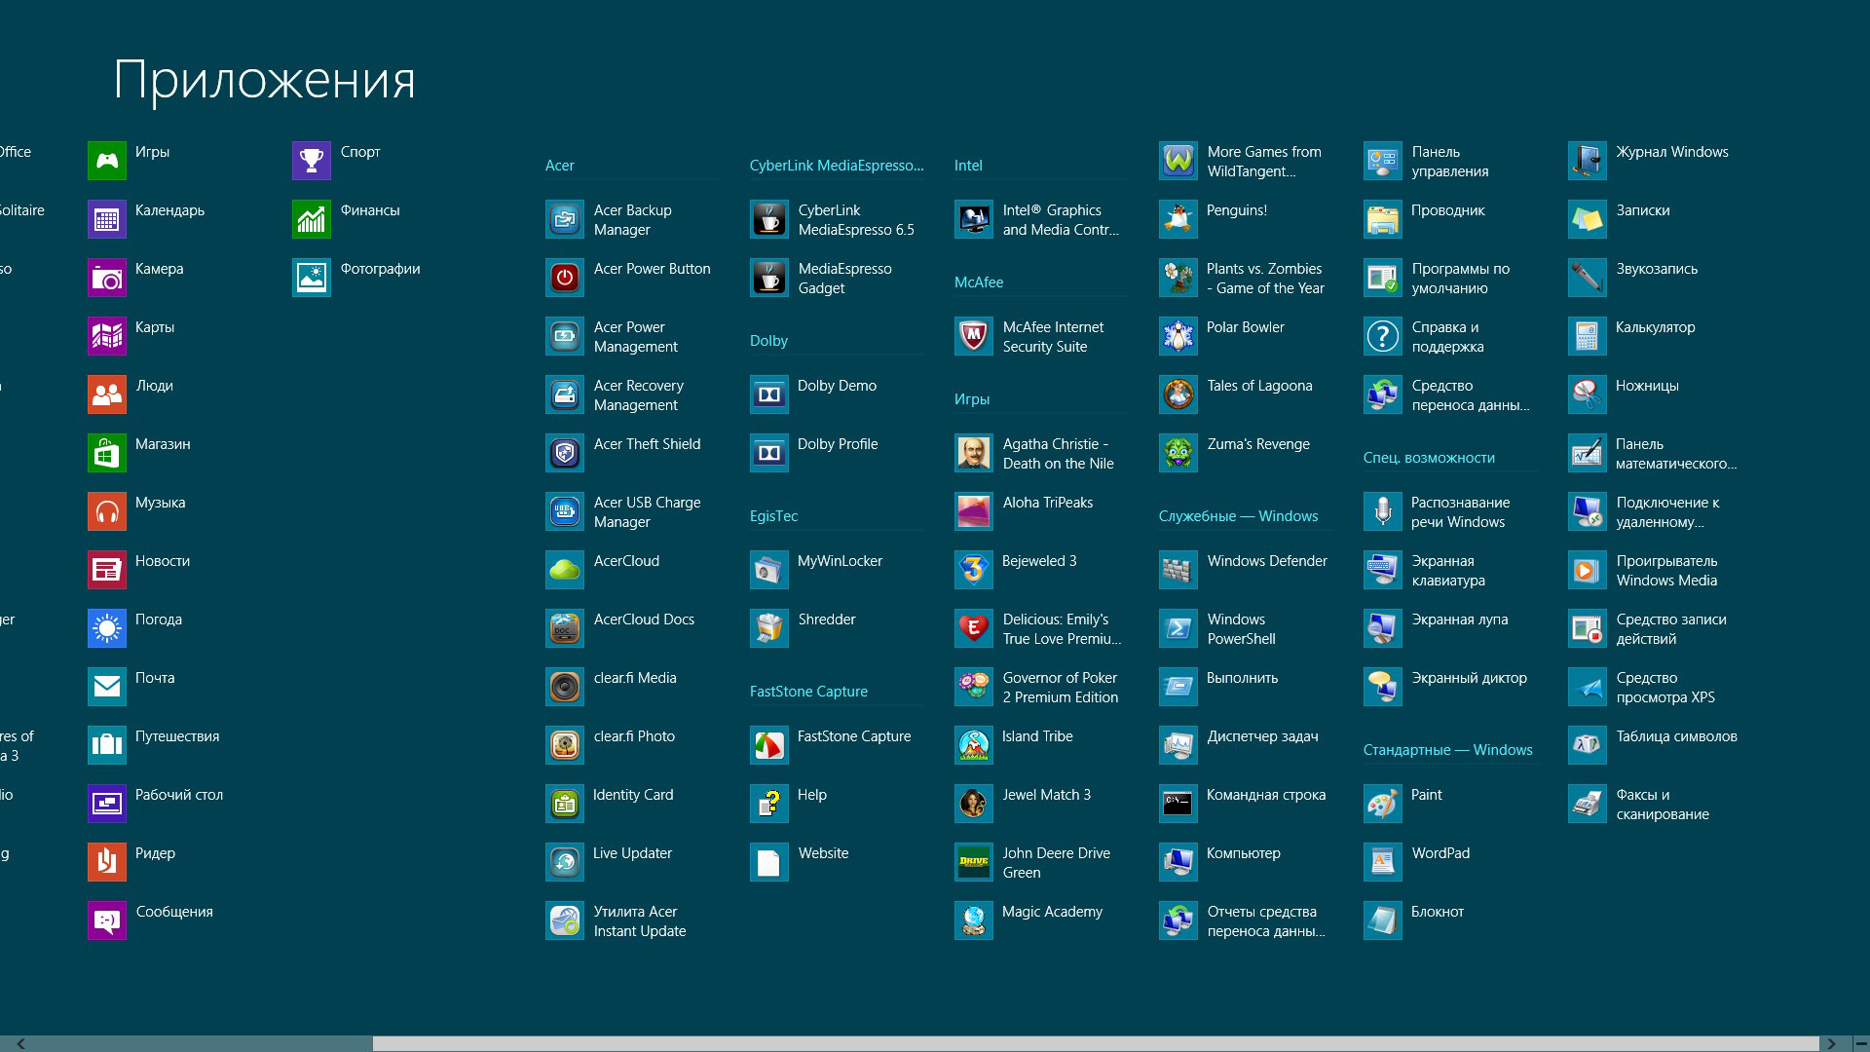Viewport: 1870px width, 1052px height.
Task: Launch Zuma's Revenge game icon
Action: pyautogui.click(x=1178, y=453)
